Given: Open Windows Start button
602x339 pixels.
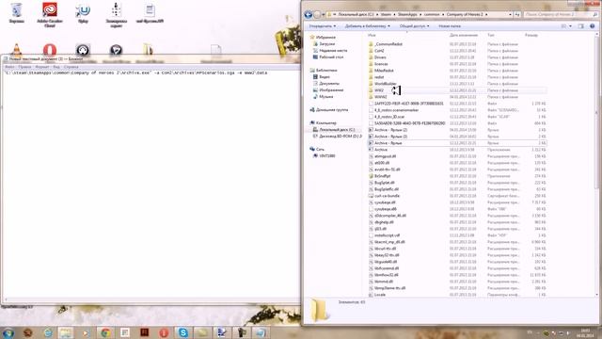Looking at the screenshot, I should pyautogui.click(x=8, y=332).
